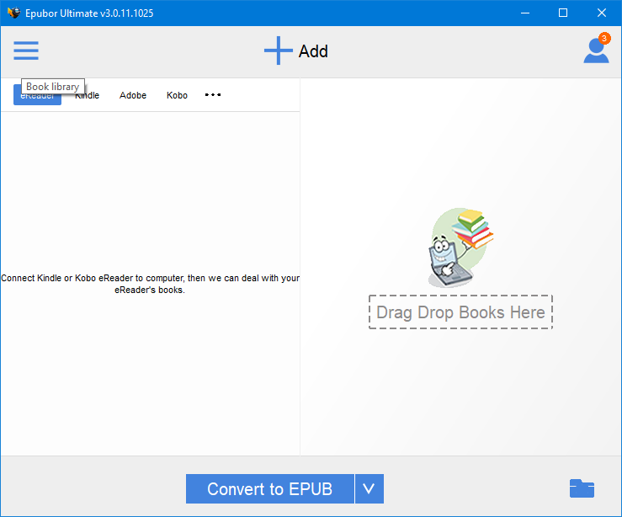Image resolution: width=622 pixels, height=517 pixels.
Task: Open the user account icon
Action: pyautogui.click(x=596, y=49)
